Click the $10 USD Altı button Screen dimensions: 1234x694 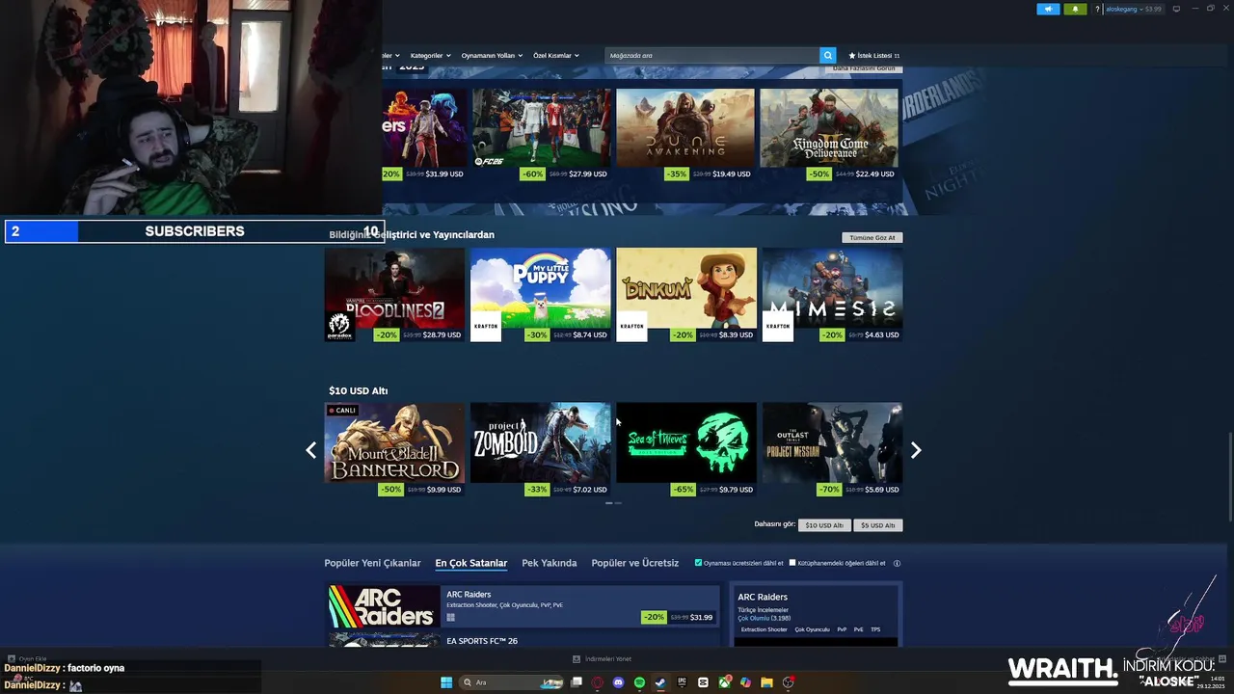tap(824, 525)
